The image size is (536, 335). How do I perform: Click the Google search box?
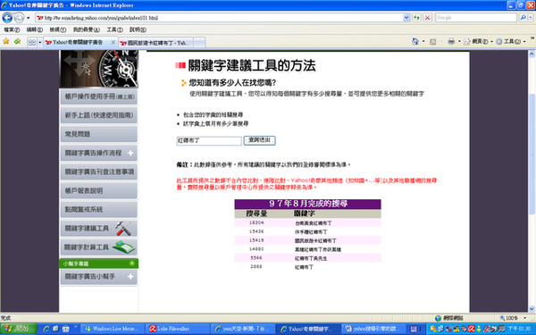[475, 18]
